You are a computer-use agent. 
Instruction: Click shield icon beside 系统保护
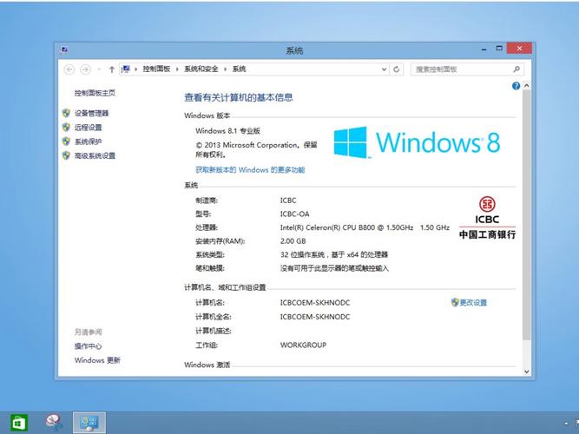(67, 141)
